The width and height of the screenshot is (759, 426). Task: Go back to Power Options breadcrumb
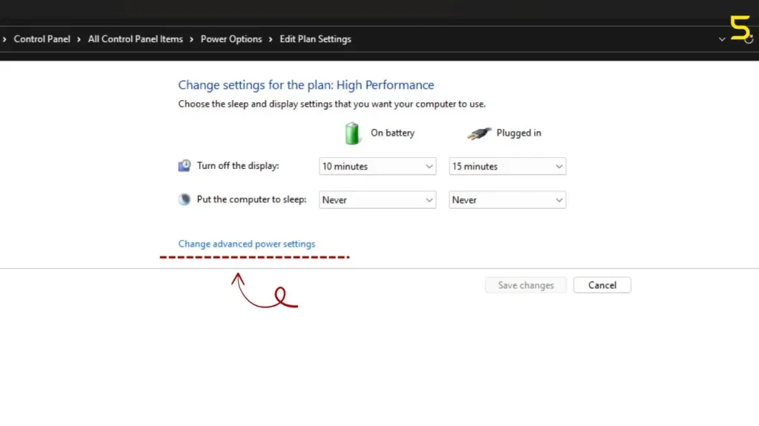coord(231,39)
